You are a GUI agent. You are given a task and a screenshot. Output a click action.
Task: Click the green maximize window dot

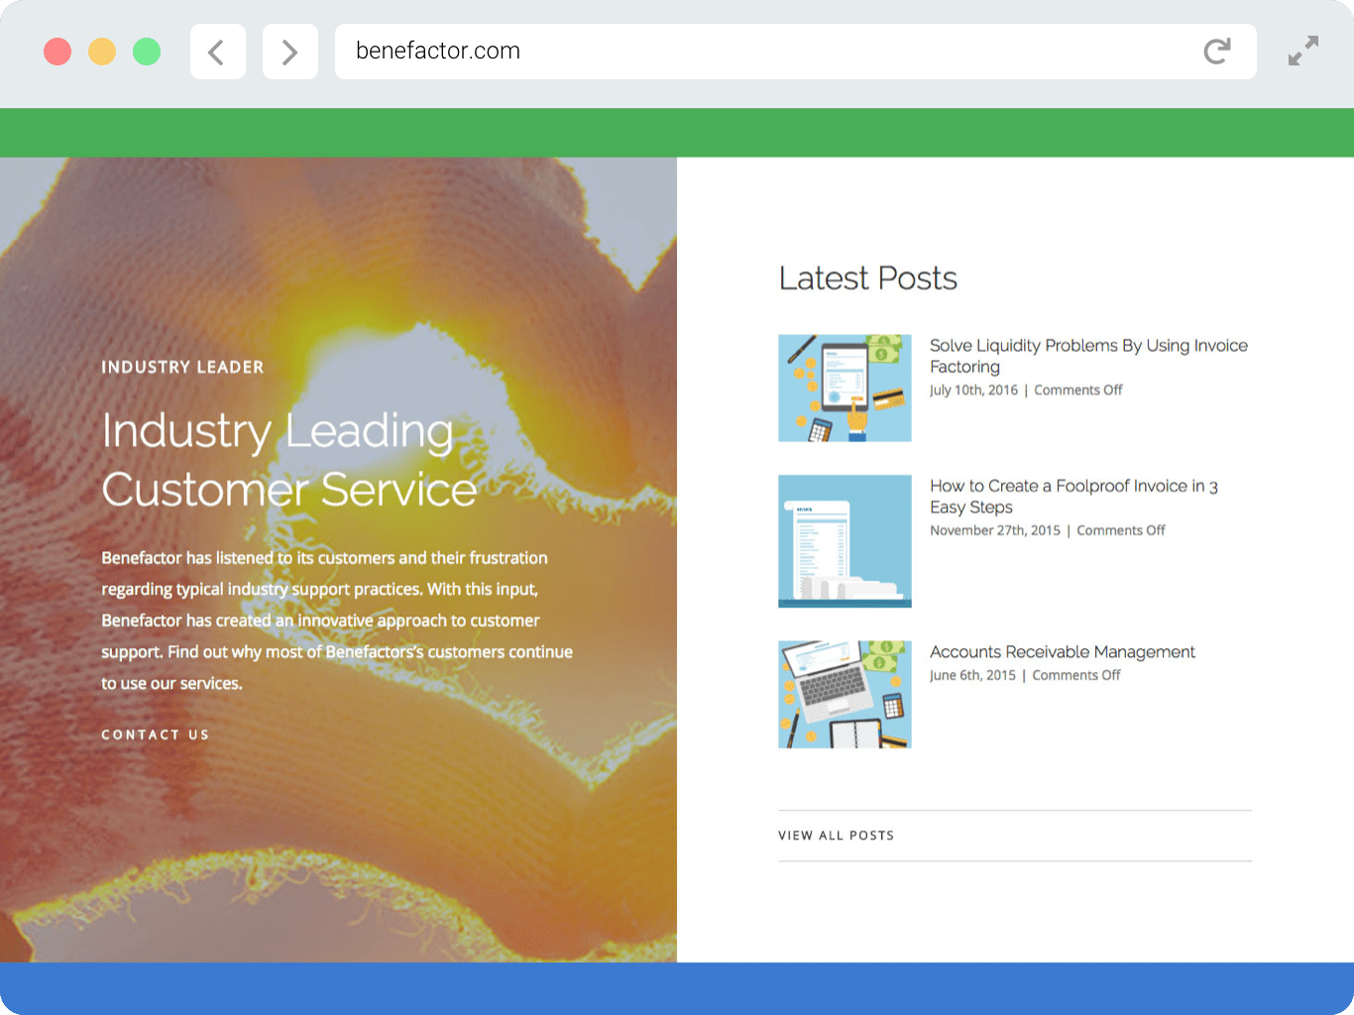coord(147,52)
